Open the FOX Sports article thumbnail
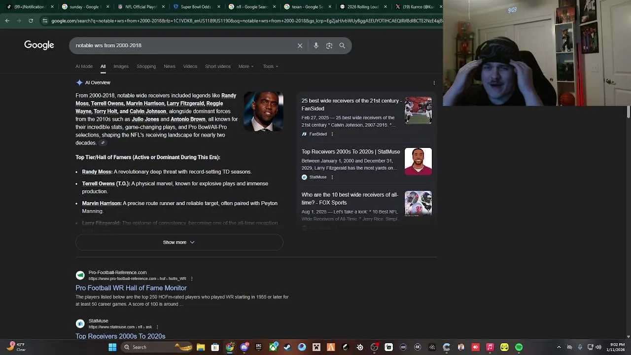Viewport: 631px width, 355px height. click(418, 204)
